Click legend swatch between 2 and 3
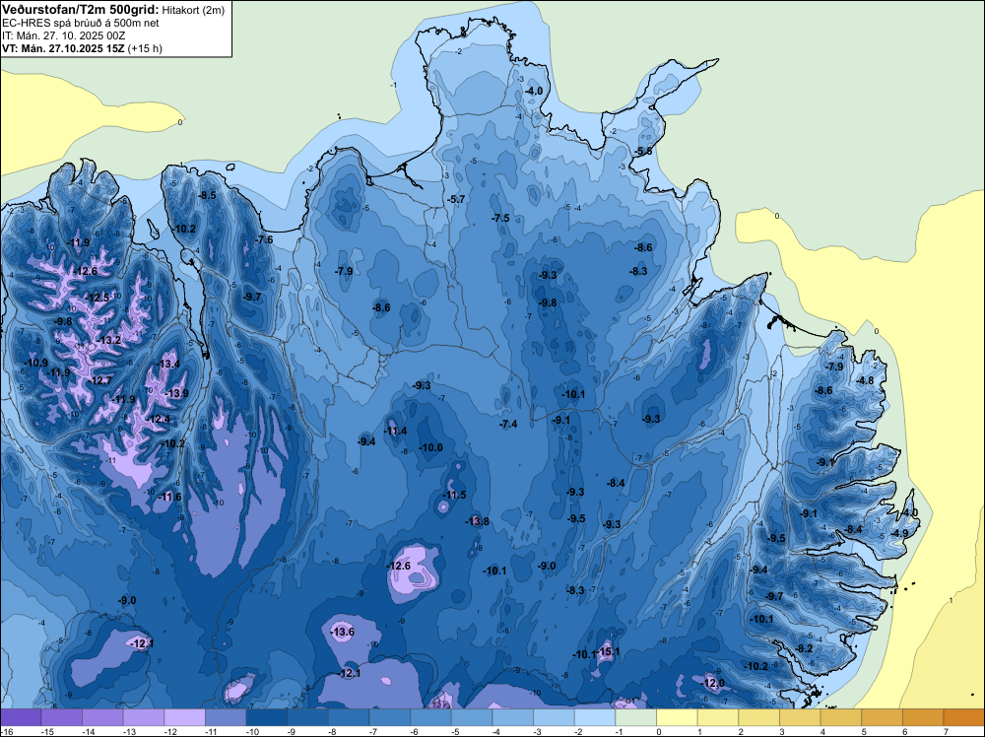 759,717
